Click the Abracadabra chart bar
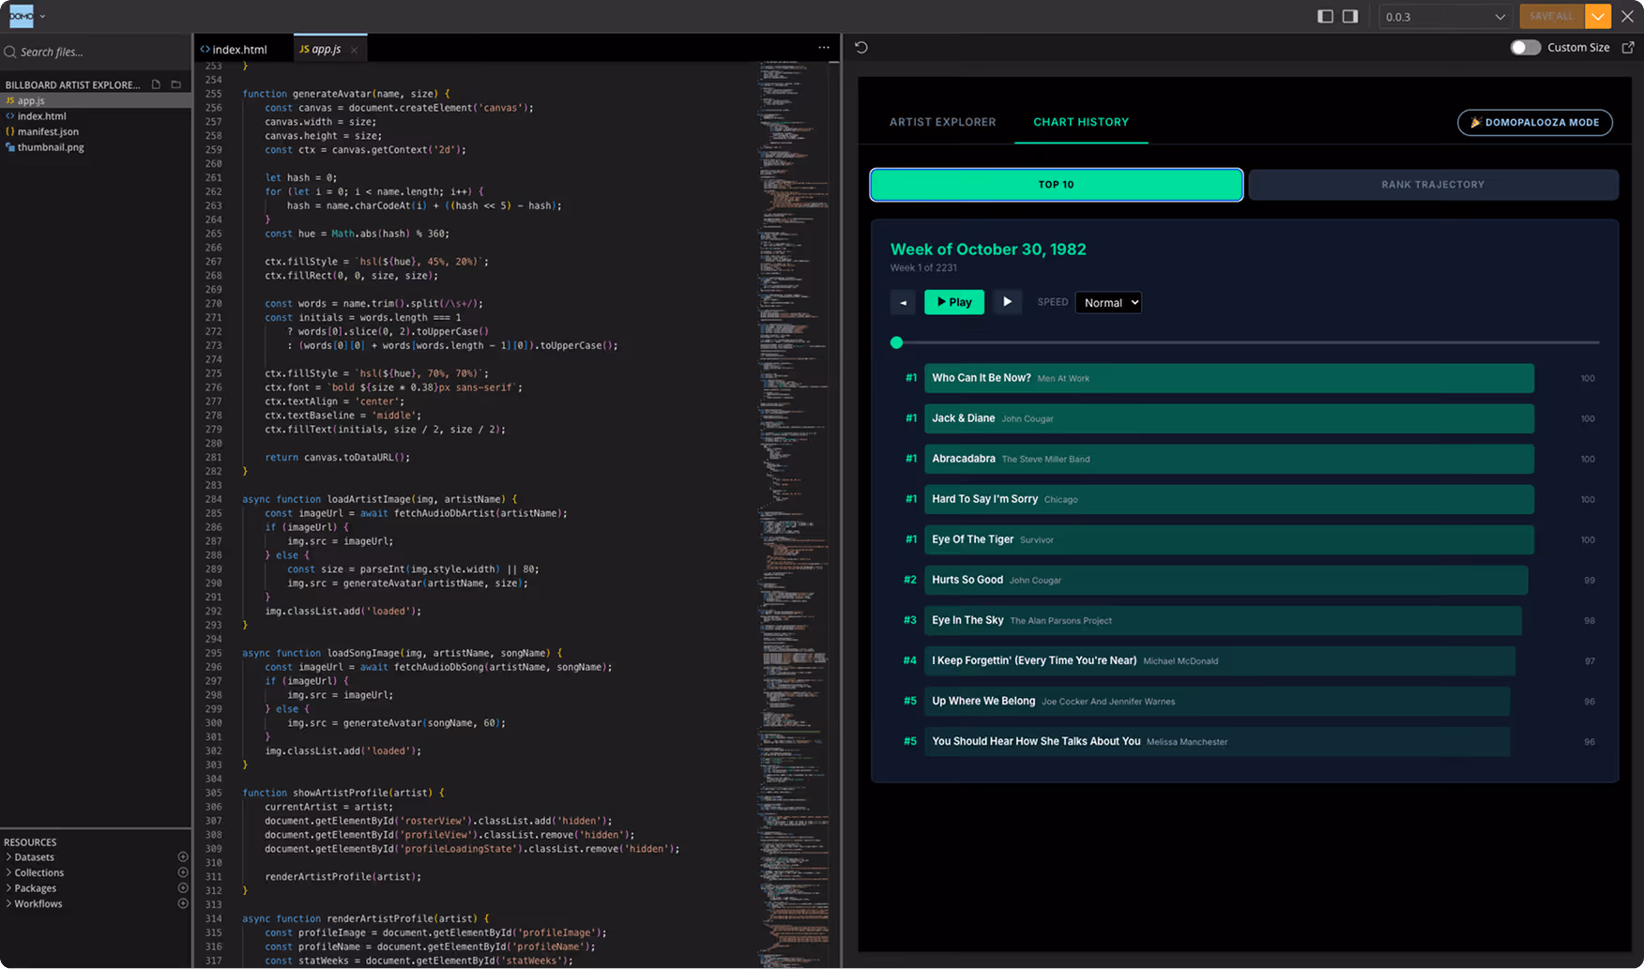This screenshot has width=1644, height=969. pos(1229,459)
